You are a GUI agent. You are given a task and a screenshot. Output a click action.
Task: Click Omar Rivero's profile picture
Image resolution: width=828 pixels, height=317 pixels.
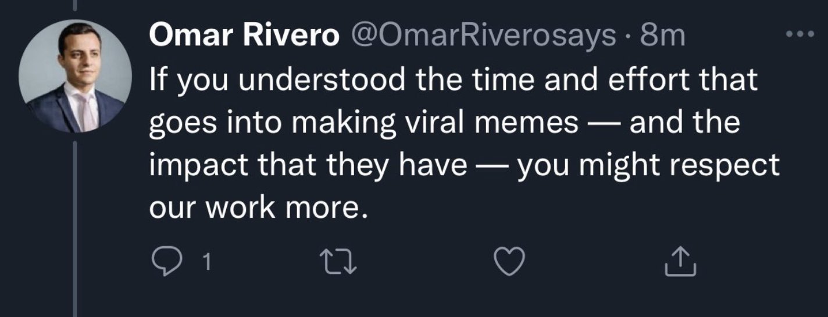point(74,75)
